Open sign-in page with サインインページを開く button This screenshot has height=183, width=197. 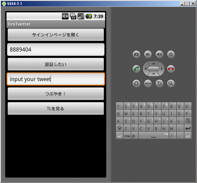point(56,34)
